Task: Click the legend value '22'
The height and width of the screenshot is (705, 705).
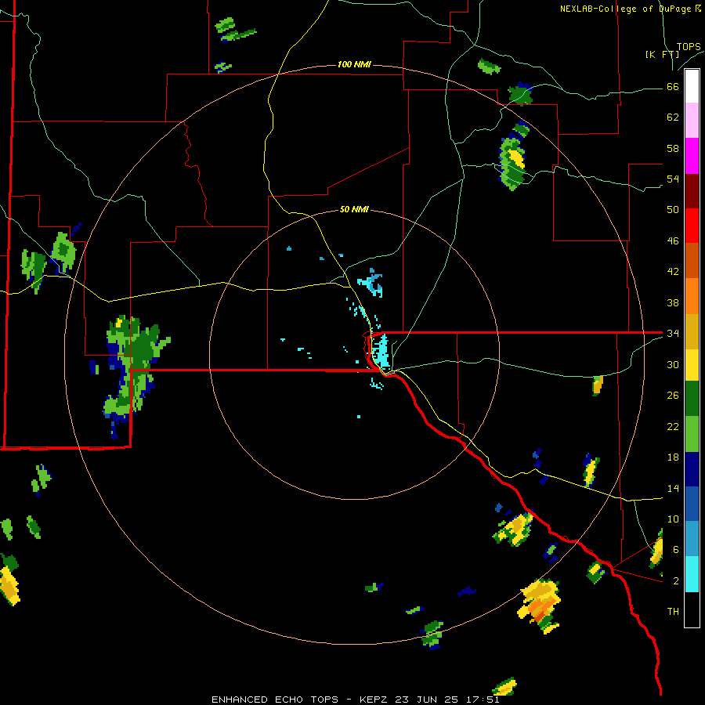Action: point(673,426)
